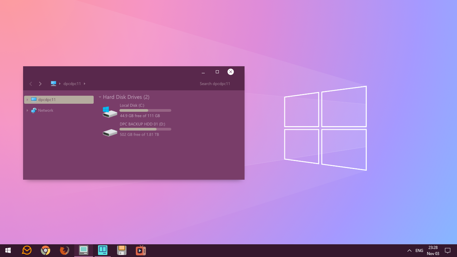This screenshot has width=457, height=257.
Task: Open the Windows Start menu
Action: 8,250
